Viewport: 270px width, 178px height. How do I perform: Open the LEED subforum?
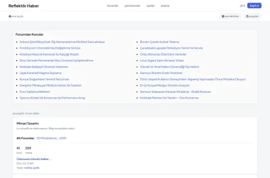click(x=63, y=138)
